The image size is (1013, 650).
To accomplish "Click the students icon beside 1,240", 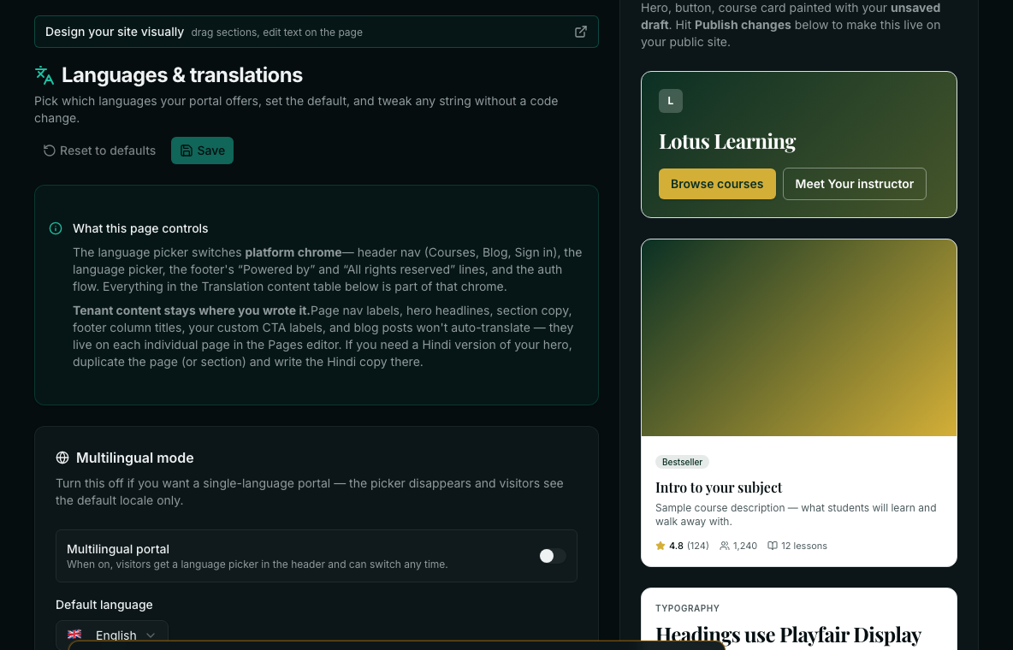I will pyautogui.click(x=725, y=546).
